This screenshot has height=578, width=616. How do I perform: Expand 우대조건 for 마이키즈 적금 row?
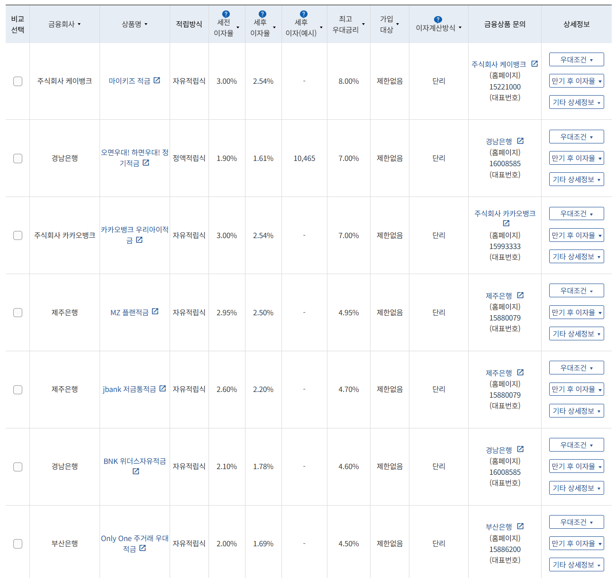[576, 60]
